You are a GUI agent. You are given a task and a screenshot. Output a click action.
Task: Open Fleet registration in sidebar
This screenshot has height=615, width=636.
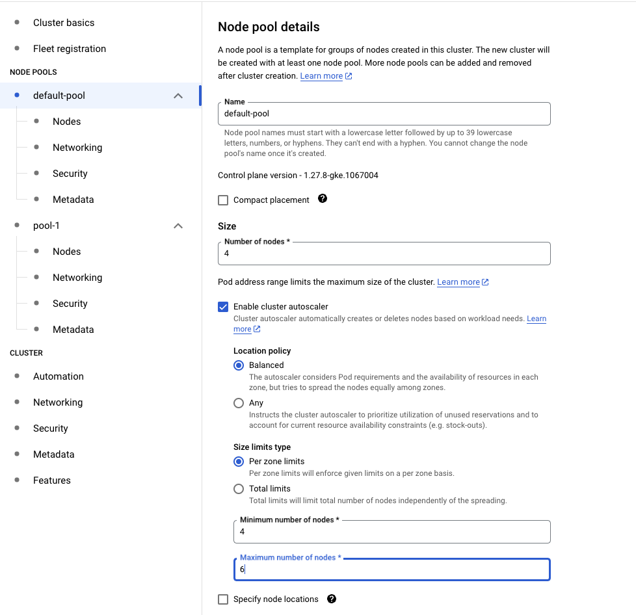point(70,49)
